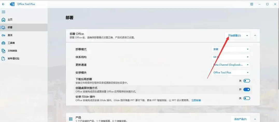The image size is (279, 122).
Task: Click the toolbox icon beside 工具箱
Action: click(x=3, y=43)
